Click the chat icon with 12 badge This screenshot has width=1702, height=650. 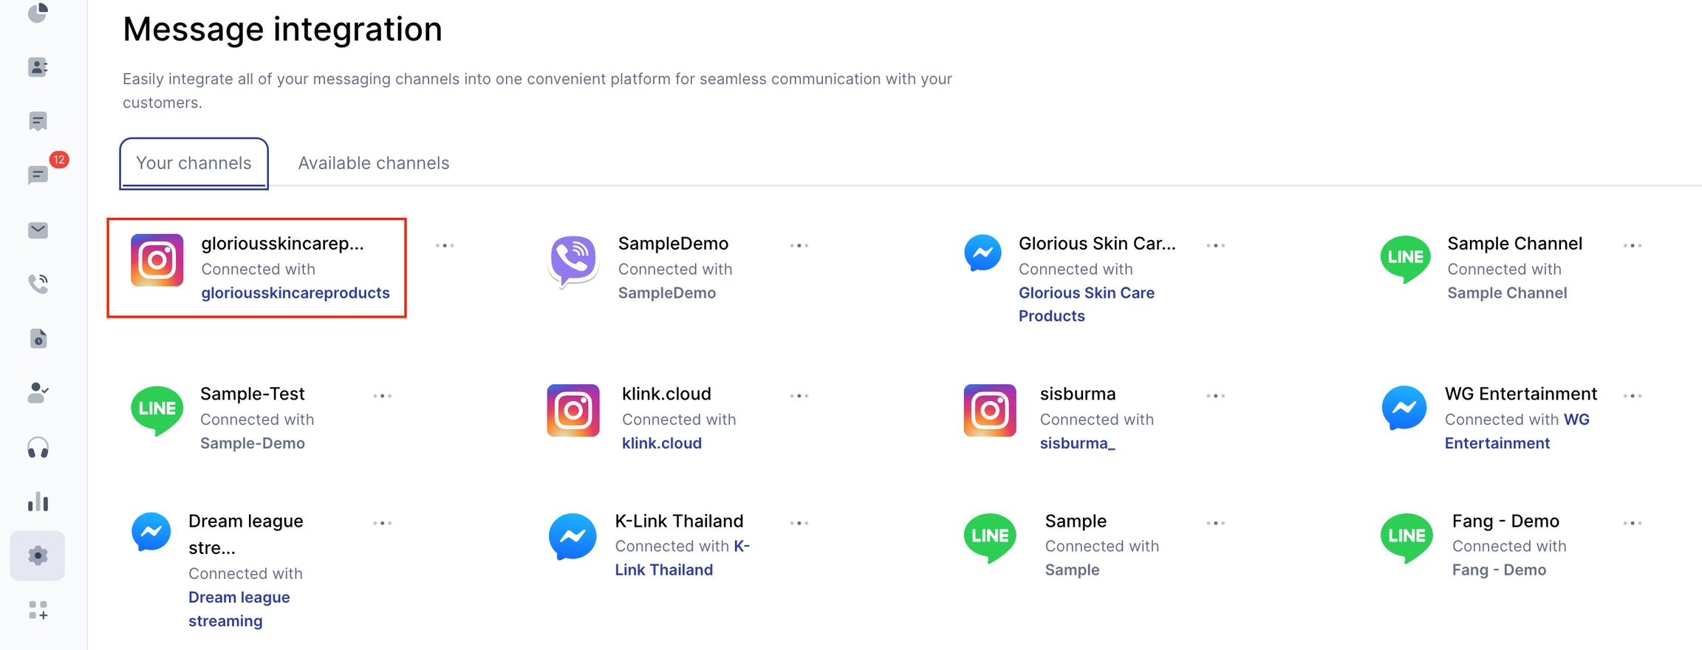pos(38,175)
